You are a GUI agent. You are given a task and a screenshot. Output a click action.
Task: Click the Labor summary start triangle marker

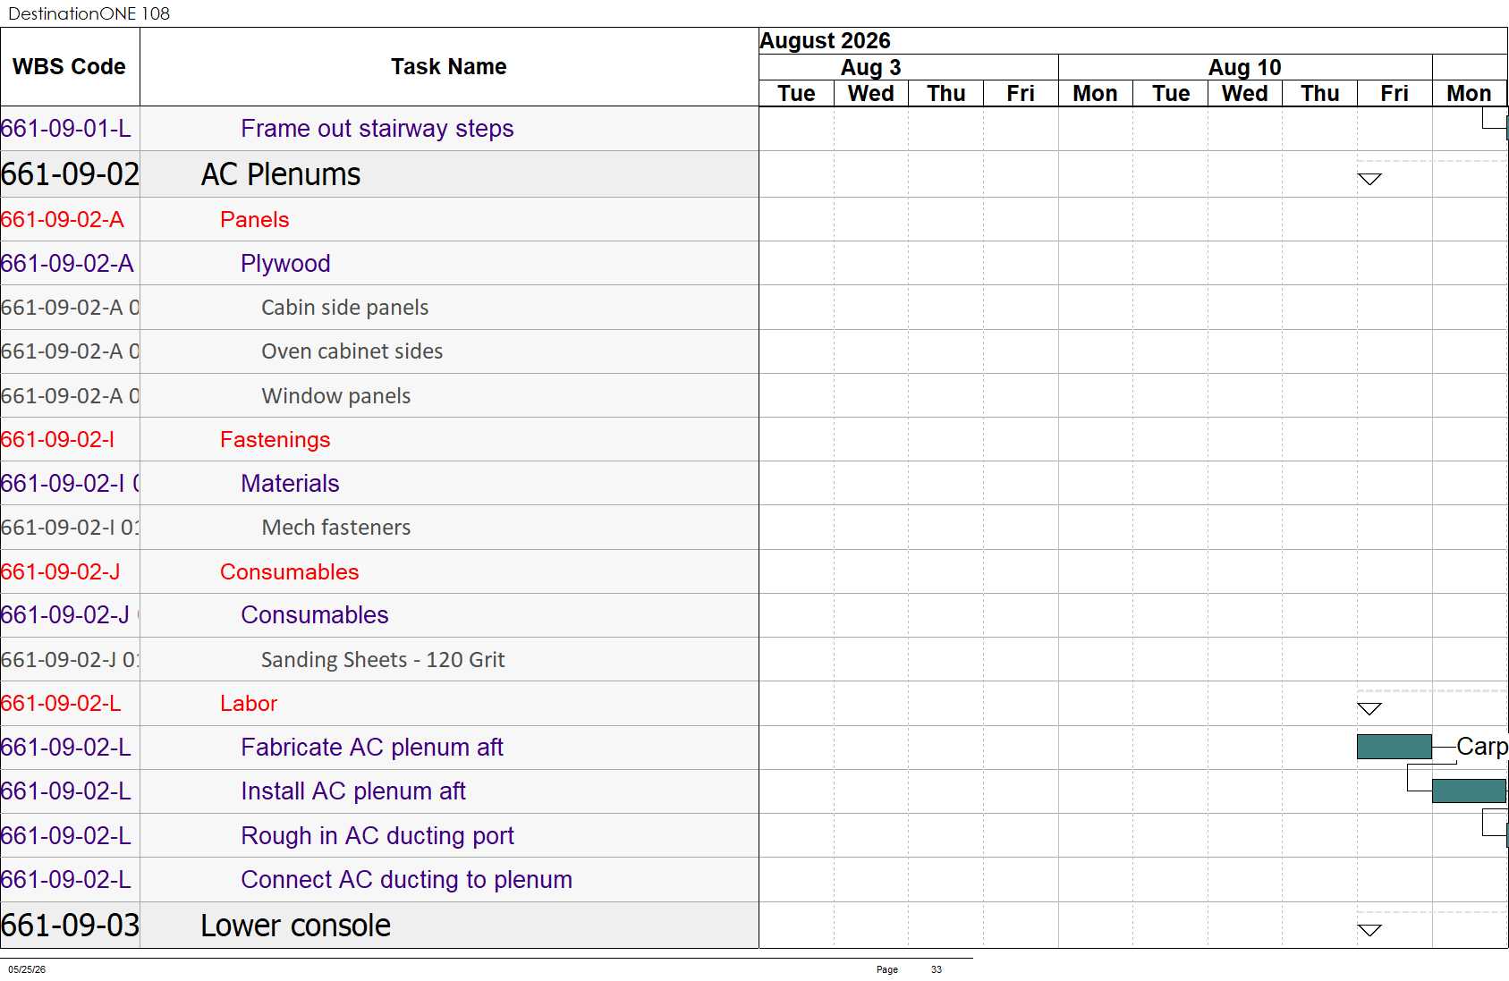1369,709
